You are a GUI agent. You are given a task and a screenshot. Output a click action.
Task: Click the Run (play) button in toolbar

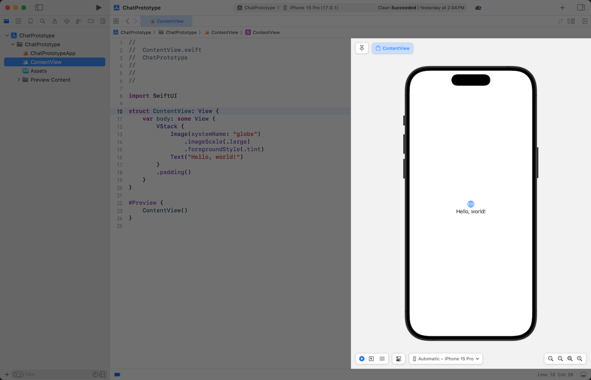point(98,8)
